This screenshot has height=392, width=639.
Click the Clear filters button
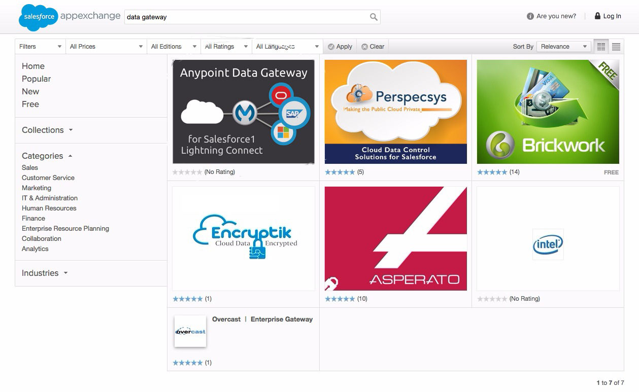coord(373,47)
